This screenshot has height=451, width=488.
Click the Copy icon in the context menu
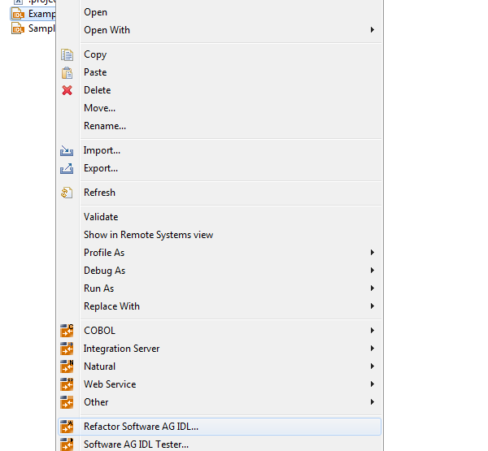coord(67,54)
